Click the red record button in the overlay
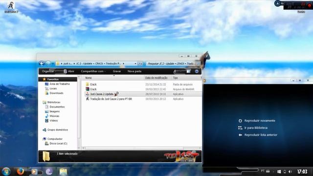 pos(310,5)
